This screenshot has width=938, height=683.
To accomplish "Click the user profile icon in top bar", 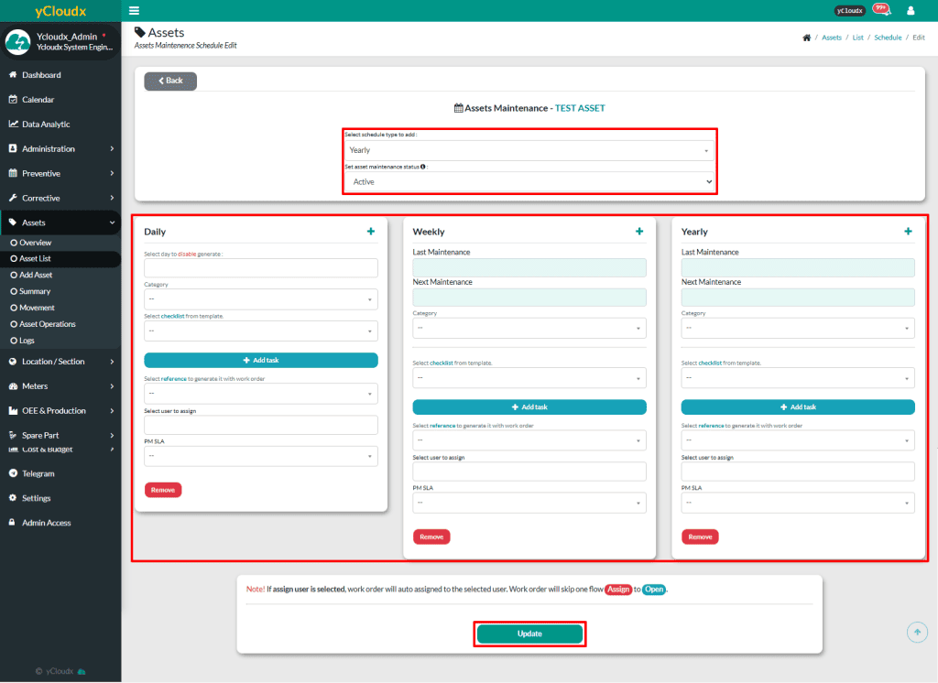I will (x=911, y=11).
